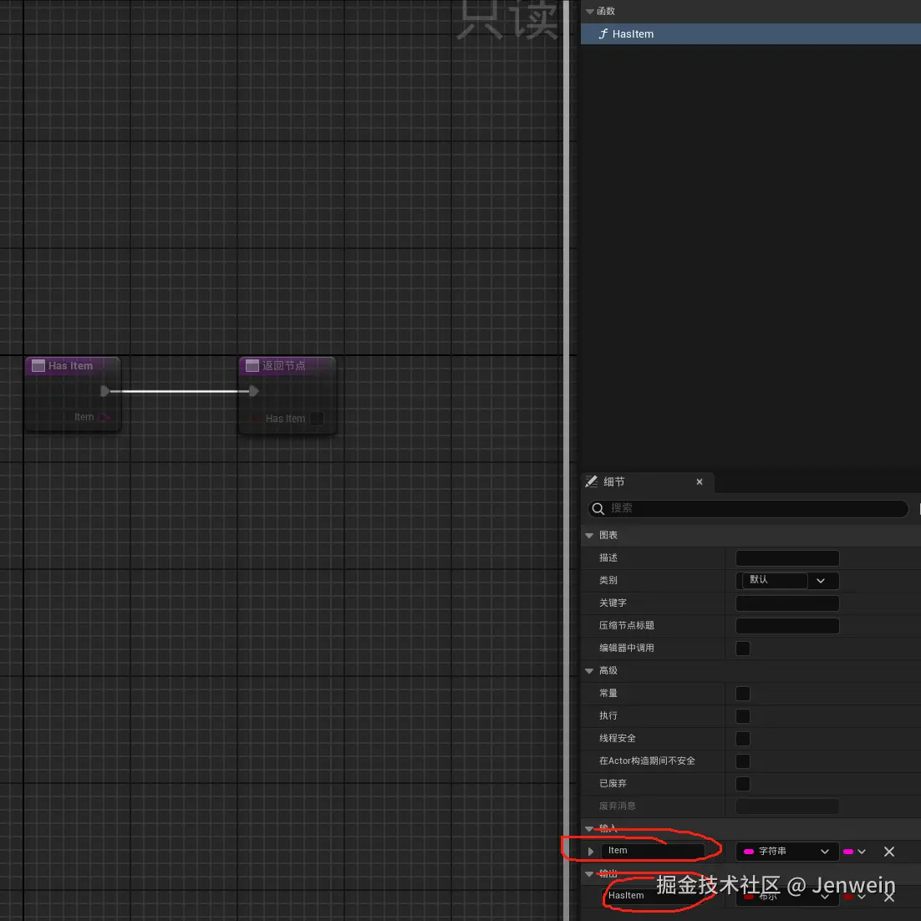Click the 搜索 search field in details

pos(748,508)
